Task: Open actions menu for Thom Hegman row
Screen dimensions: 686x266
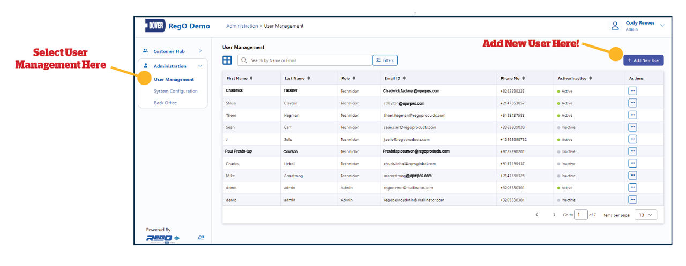Action: tap(632, 115)
